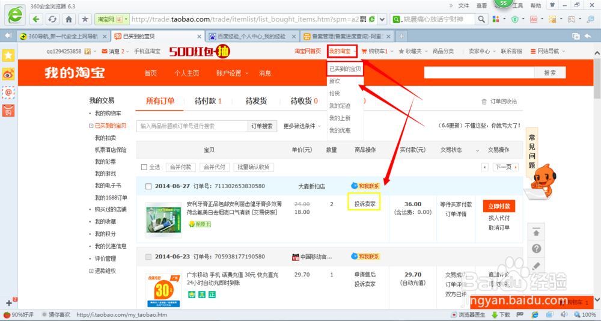Click the green shield payment-protection icon
Viewport: 601px width, 321px height.
515,19
